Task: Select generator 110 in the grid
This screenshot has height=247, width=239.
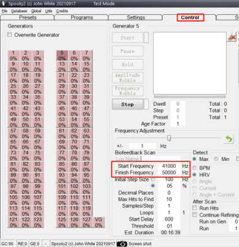Action: coord(74,200)
